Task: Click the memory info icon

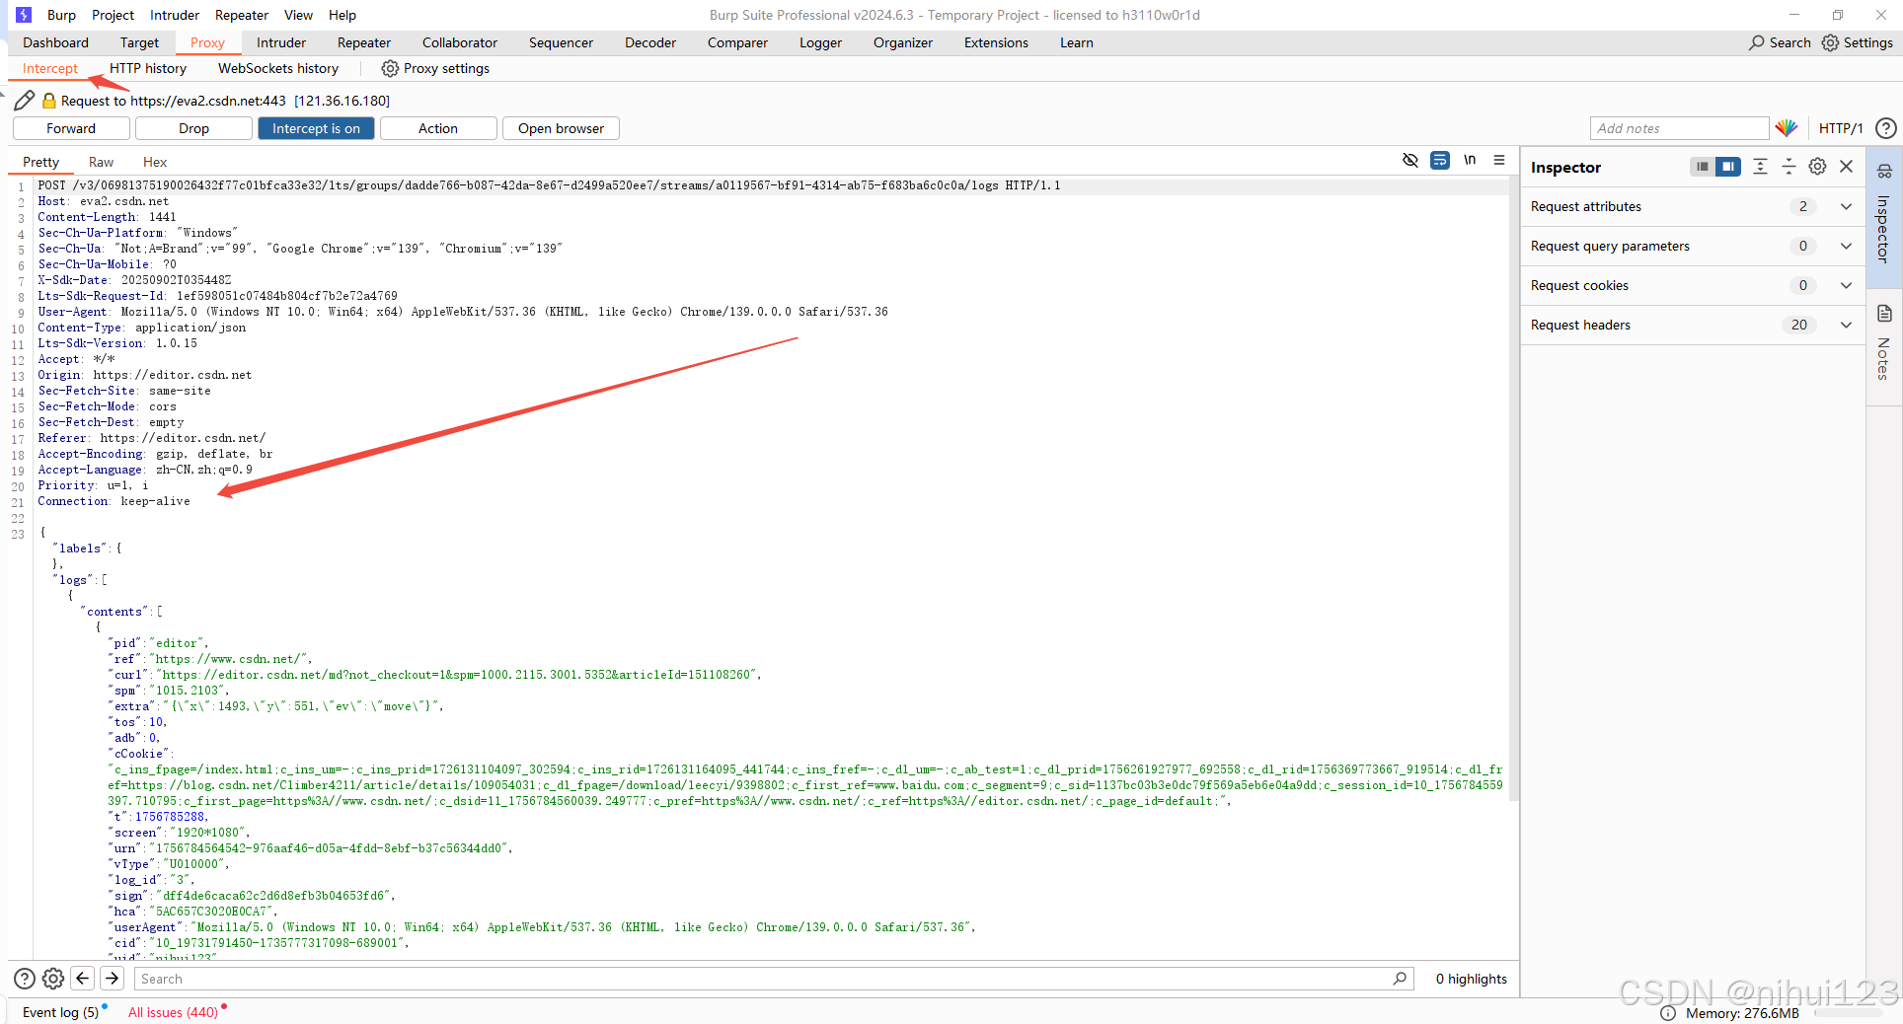Action: point(1668,1013)
